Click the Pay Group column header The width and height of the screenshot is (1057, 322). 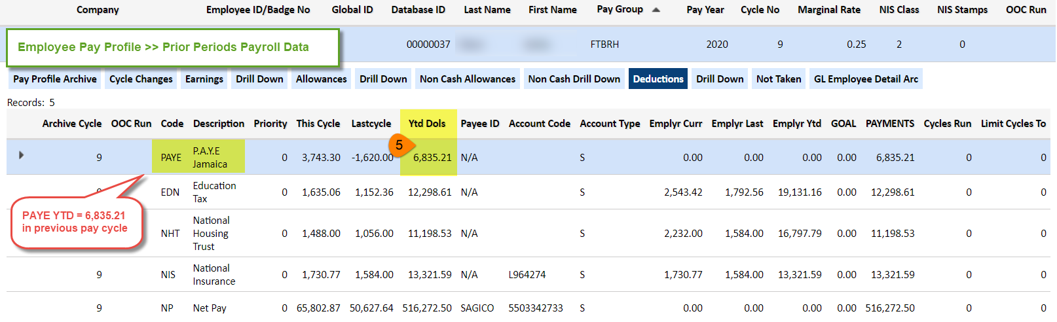tap(620, 10)
